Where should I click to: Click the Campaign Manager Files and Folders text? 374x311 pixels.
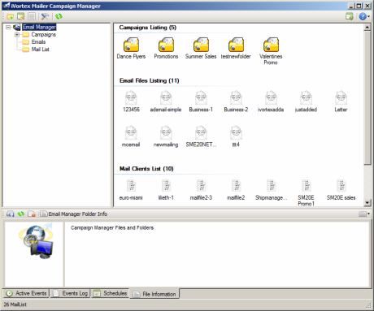coord(112,228)
